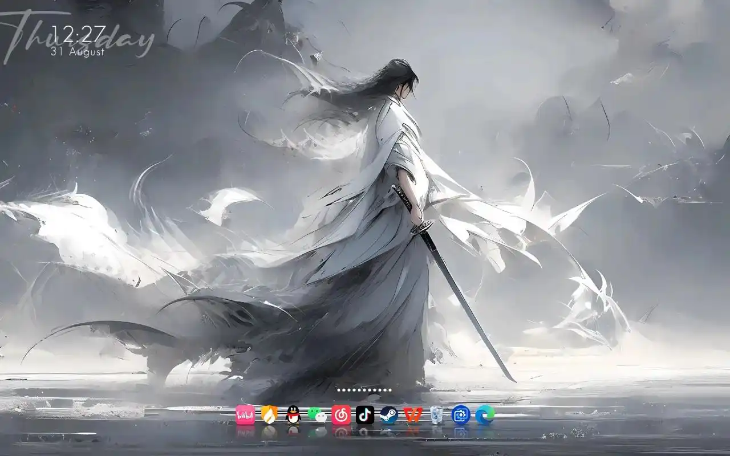Launch Steam
Image resolution: width=730 pixels, height=456 pixels.
[389, 416]
